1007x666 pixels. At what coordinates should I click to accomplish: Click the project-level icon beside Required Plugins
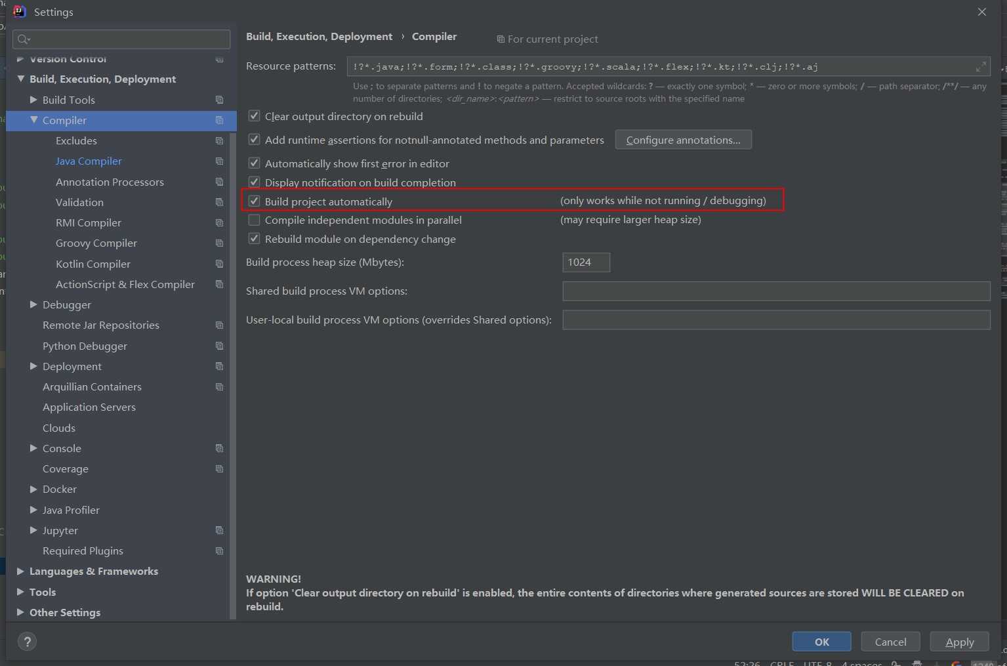(220, 551)
